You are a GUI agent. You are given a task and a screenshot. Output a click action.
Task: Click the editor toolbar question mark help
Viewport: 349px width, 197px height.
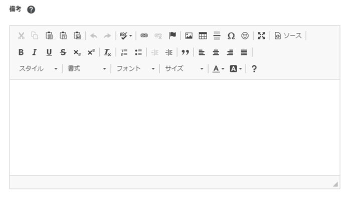(254, 69)
